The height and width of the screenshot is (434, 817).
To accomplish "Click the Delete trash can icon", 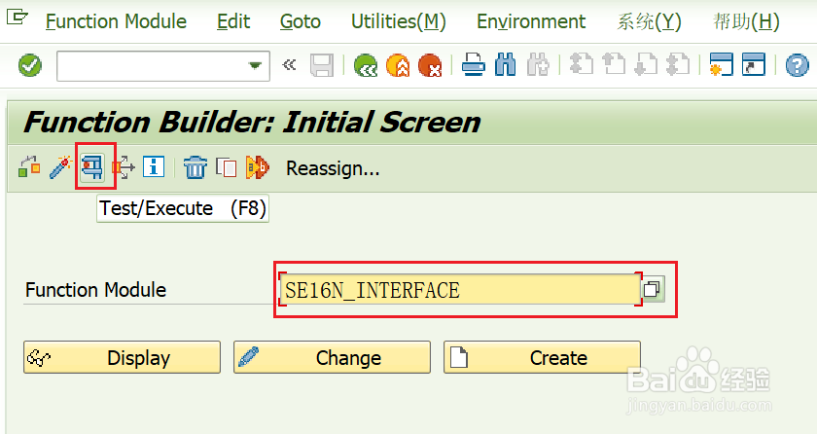I will (x=195, y=167).
